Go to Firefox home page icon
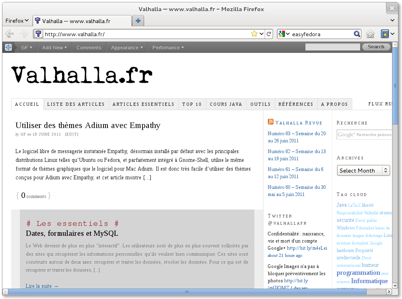The image size is (402, 299). (x=370, y=34)
